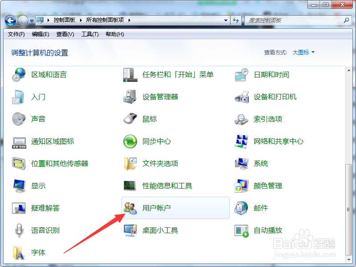Screen dimensions: 356x267
Task: Click the scrollbar down arrow
Action: coord(349,259)
